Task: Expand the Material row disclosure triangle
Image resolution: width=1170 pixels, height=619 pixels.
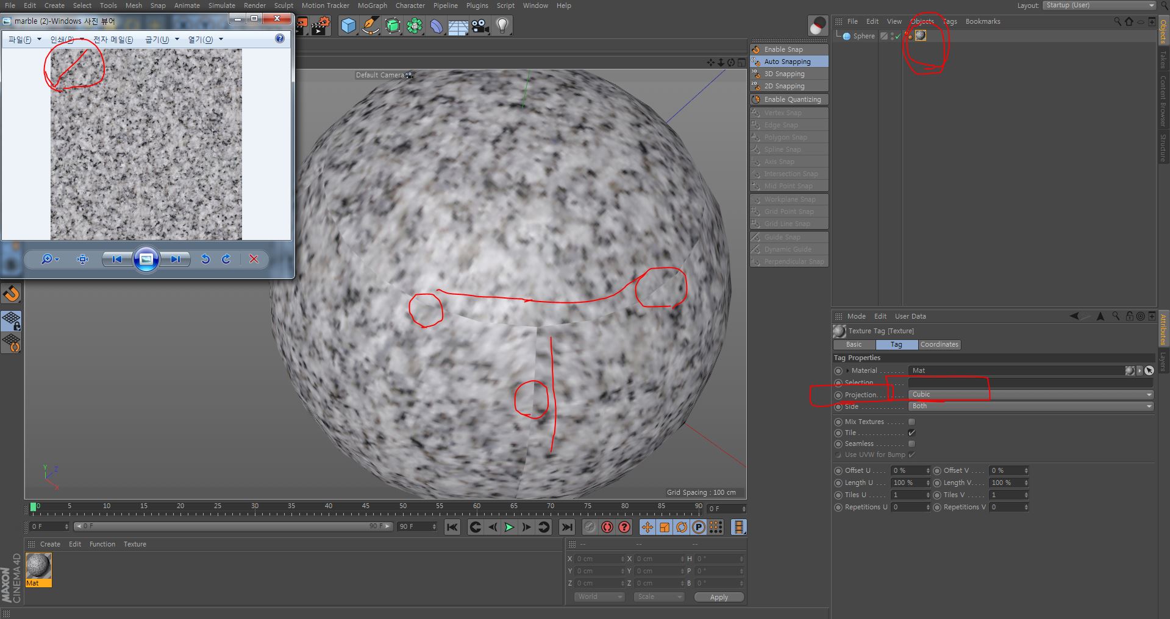Action: (x=847, y=370)
